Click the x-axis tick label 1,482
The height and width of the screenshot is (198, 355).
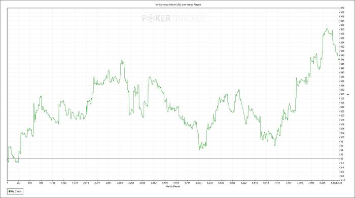click(63, 183)
